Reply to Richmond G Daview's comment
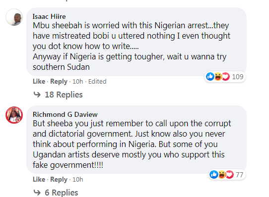The width and height of the screenshot is (269, 197). (x=59, y=180)
